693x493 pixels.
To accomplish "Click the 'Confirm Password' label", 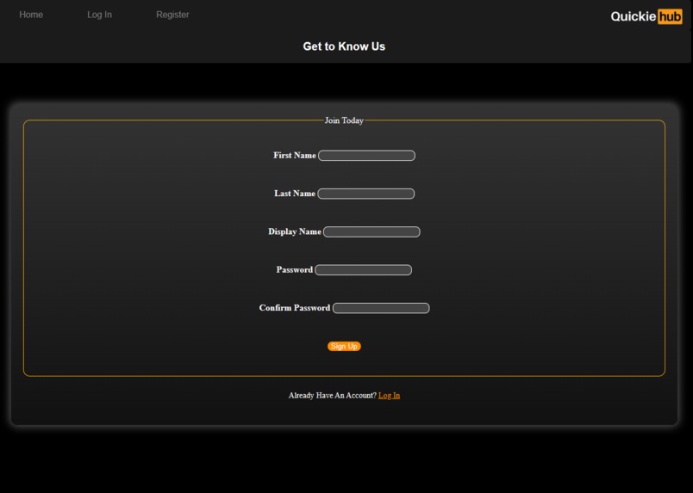I will pos(294,308).
